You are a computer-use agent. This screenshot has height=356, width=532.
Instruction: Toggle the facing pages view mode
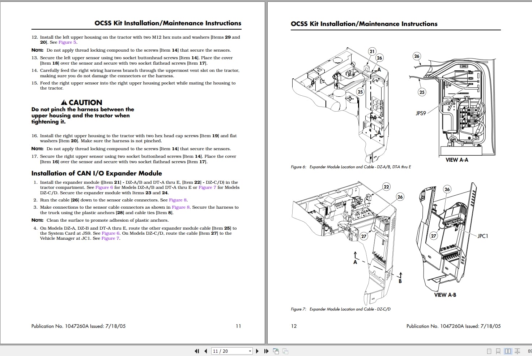[508, 351]
